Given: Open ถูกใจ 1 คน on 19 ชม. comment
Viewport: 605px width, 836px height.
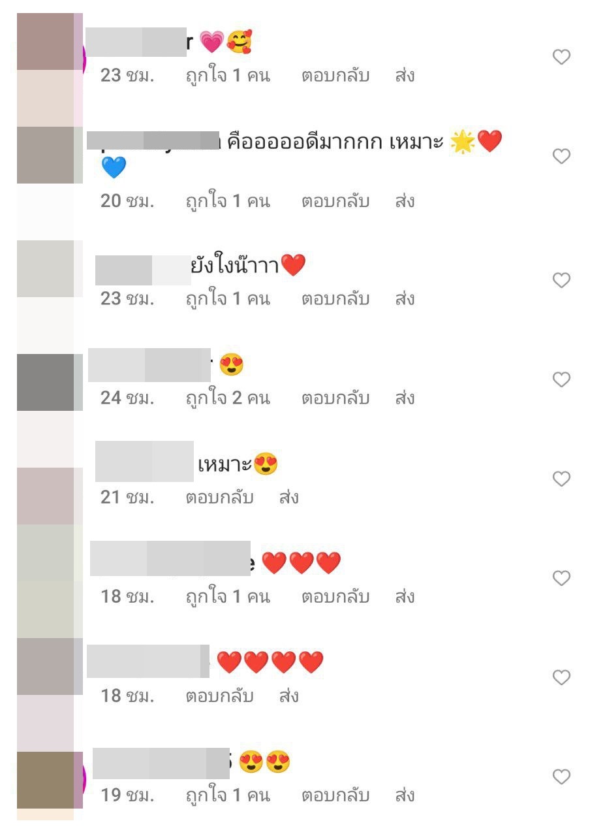Looking at the screenshot, I should coord(228,796).
